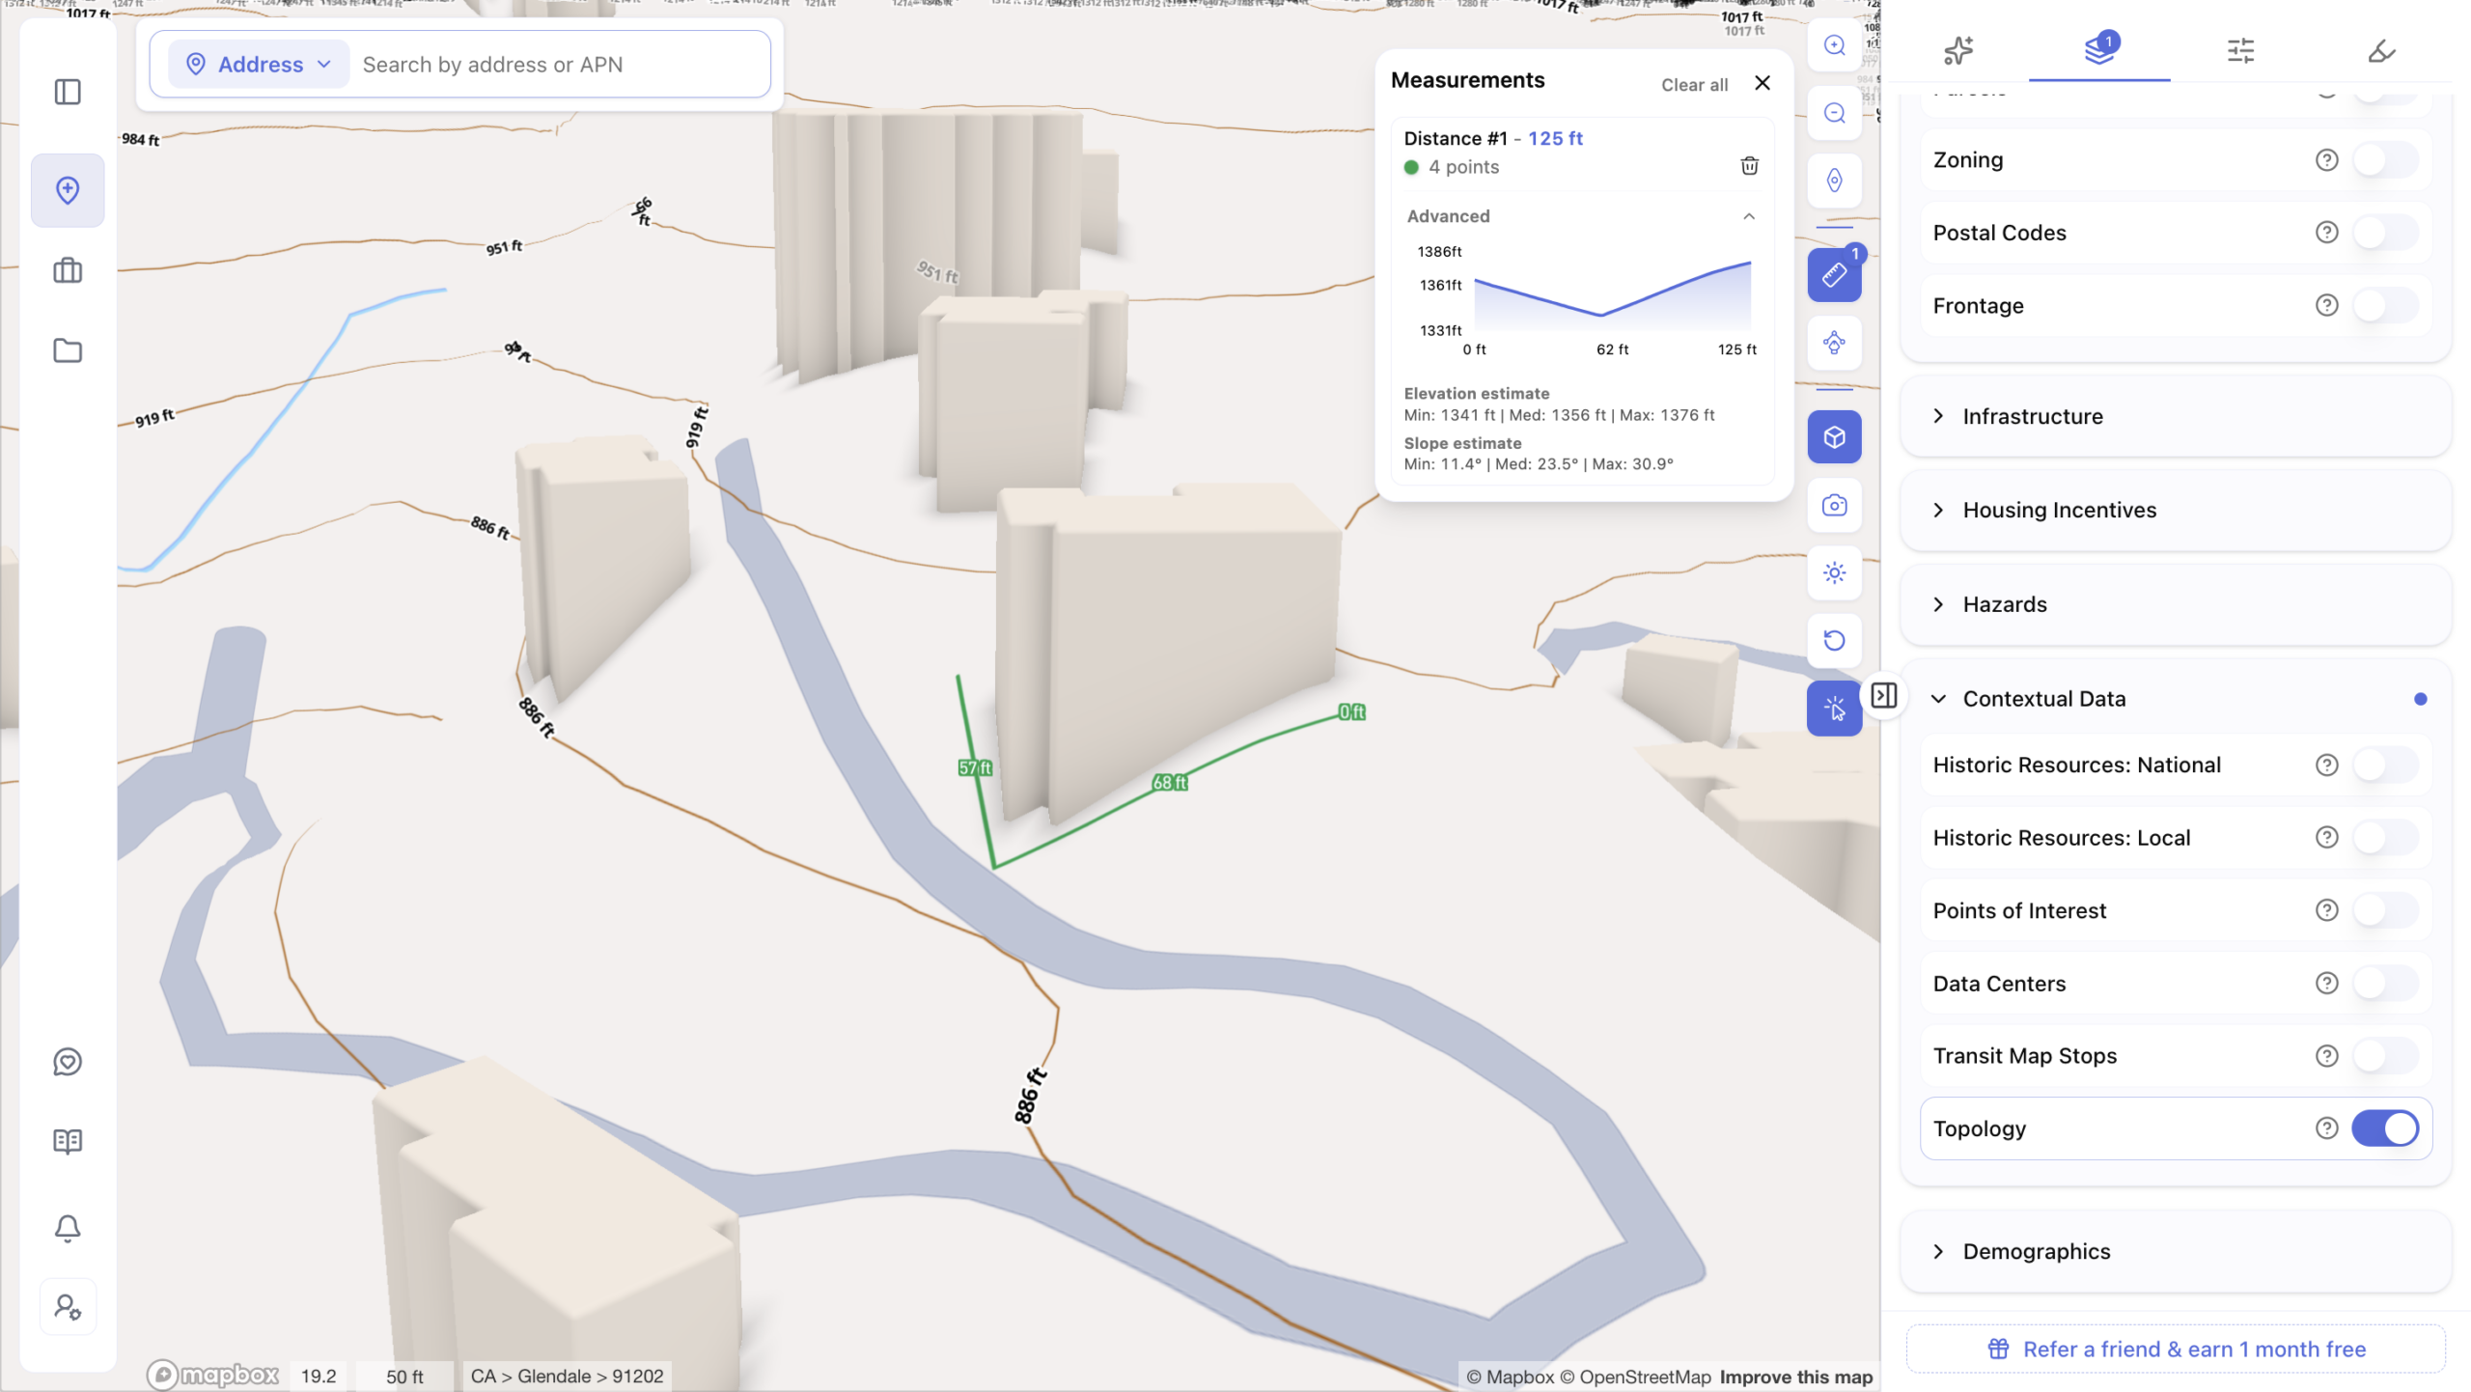Click Refer a friend & earn link
The image size is (2471, 1392).
tap(2176, 1349)
